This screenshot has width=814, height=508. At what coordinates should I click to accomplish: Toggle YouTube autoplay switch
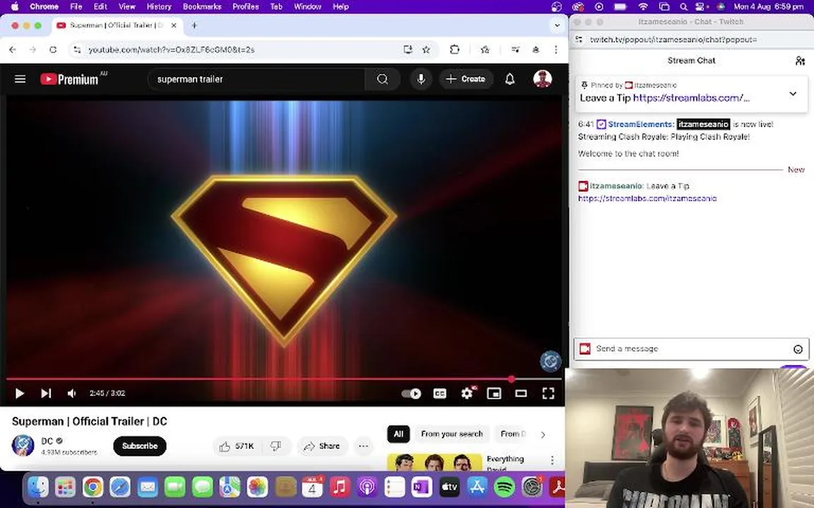click(x=411, y=394)
